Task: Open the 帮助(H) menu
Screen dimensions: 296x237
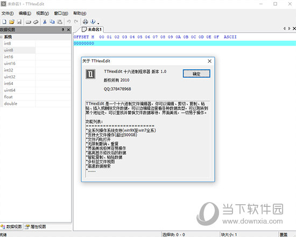Action: (x=80, y=13)
